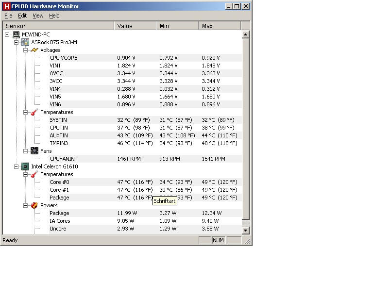Collapse the Intel Celeron G1610 node

(x=16, y=166)
